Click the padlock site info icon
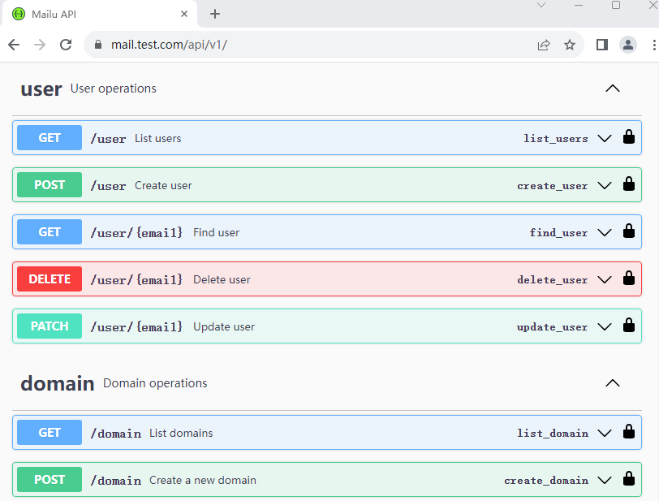 [98, 45]
